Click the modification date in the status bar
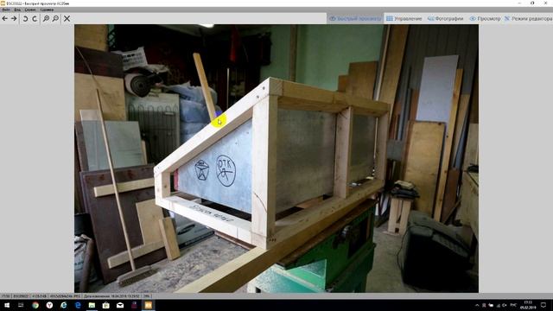The image size is (553, 311). coord(111,296)
